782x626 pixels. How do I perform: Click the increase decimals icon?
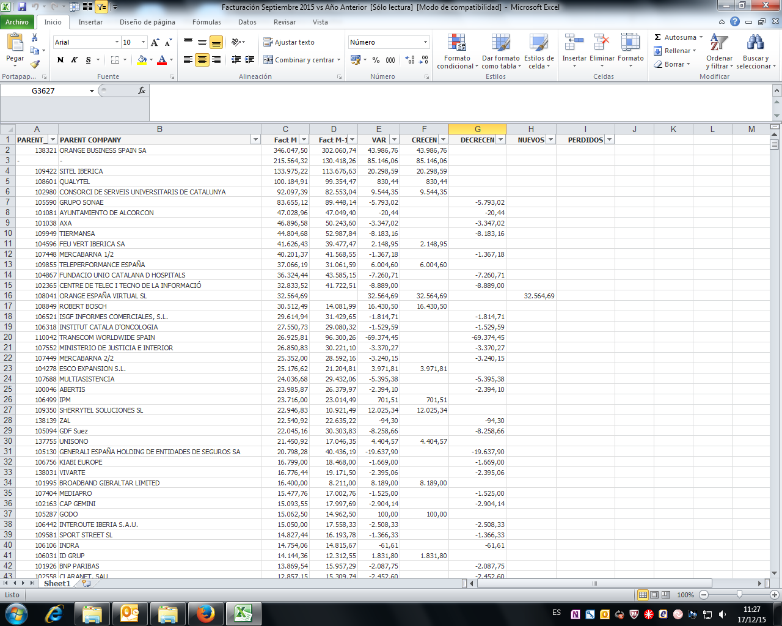(x=410, y=60)
